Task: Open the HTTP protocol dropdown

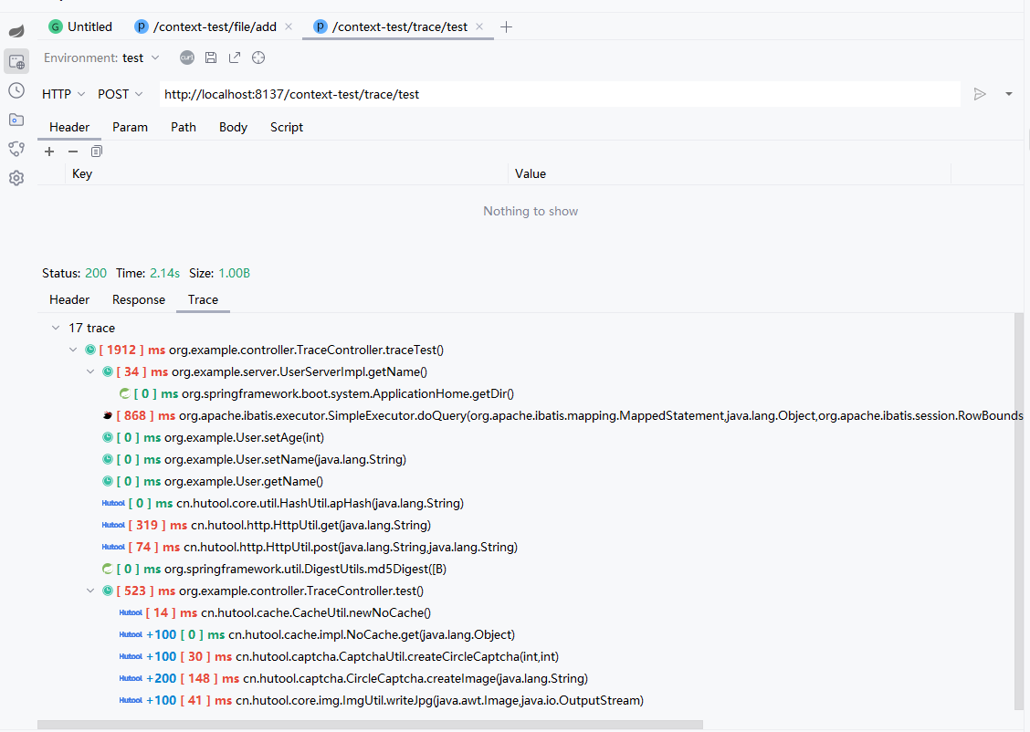Action: tap(64, 94)
